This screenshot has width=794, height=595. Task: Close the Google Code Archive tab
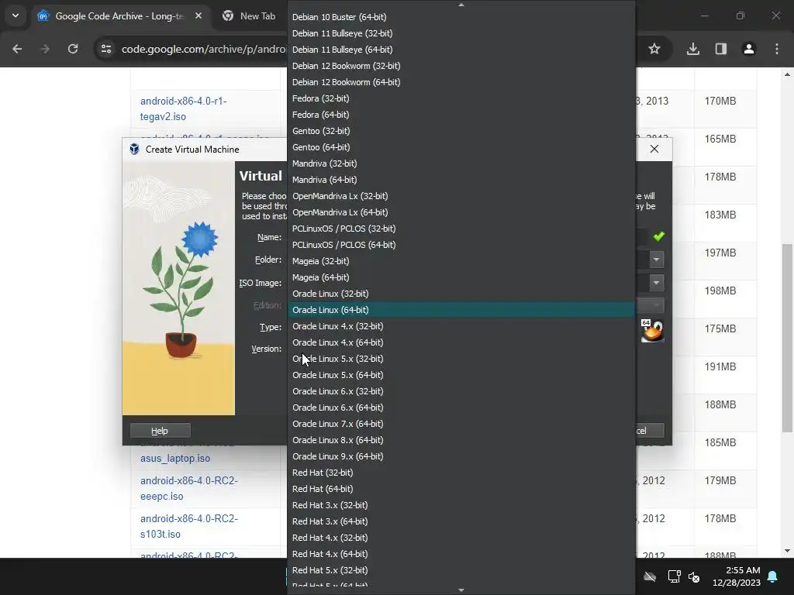pyautogui.click(x=198, y=15)
